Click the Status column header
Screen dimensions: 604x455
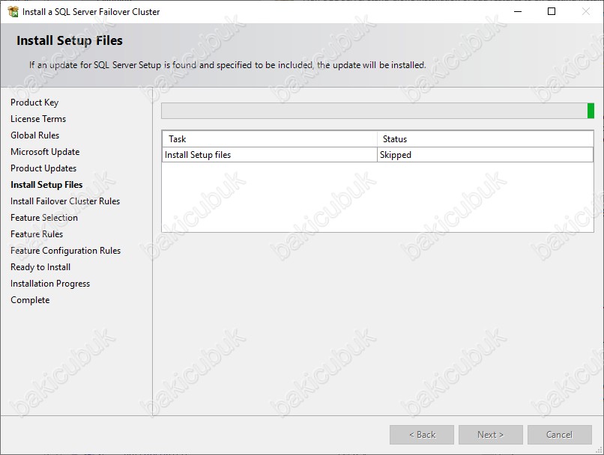(x=485, y=139)
